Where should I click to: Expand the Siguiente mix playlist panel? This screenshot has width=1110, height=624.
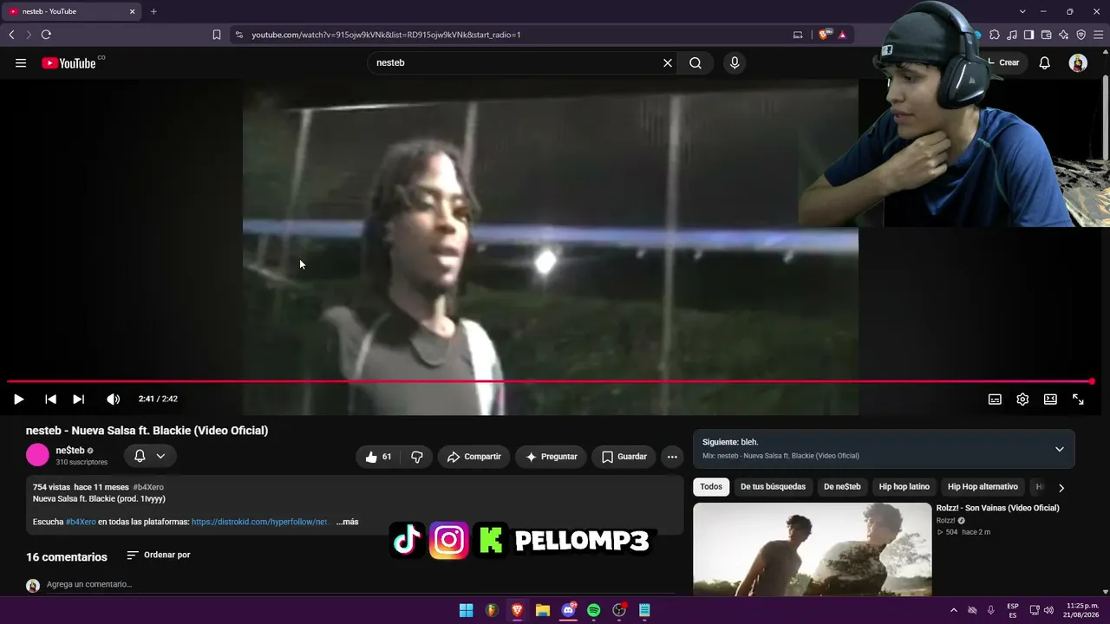[1059, 449]
